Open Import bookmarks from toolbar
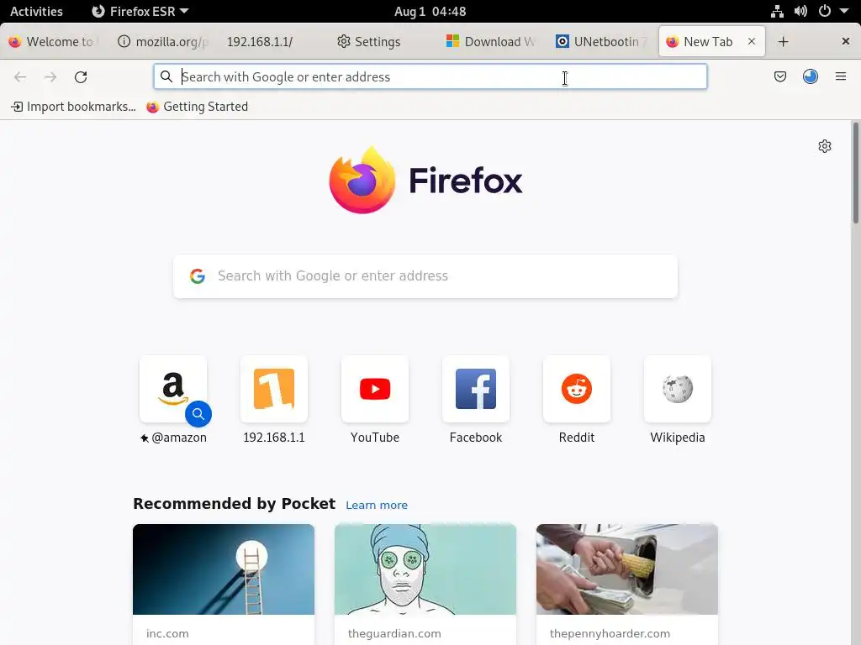This screenshot has height=645, width=861. coord(74,107)
